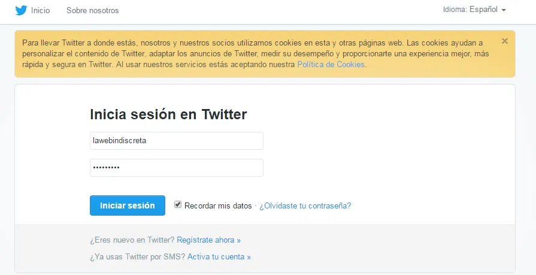
Task: Select the Activa tu cuenta » link
Action: (x=219, y=256)
